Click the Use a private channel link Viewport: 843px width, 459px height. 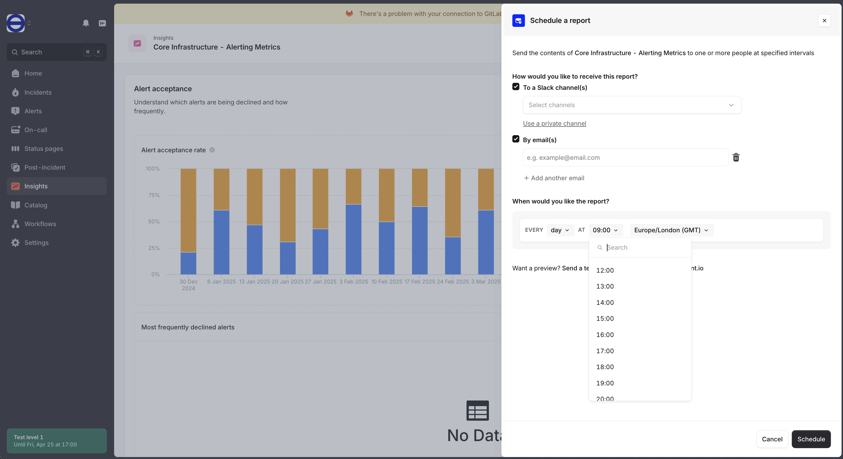click(554, 123)
